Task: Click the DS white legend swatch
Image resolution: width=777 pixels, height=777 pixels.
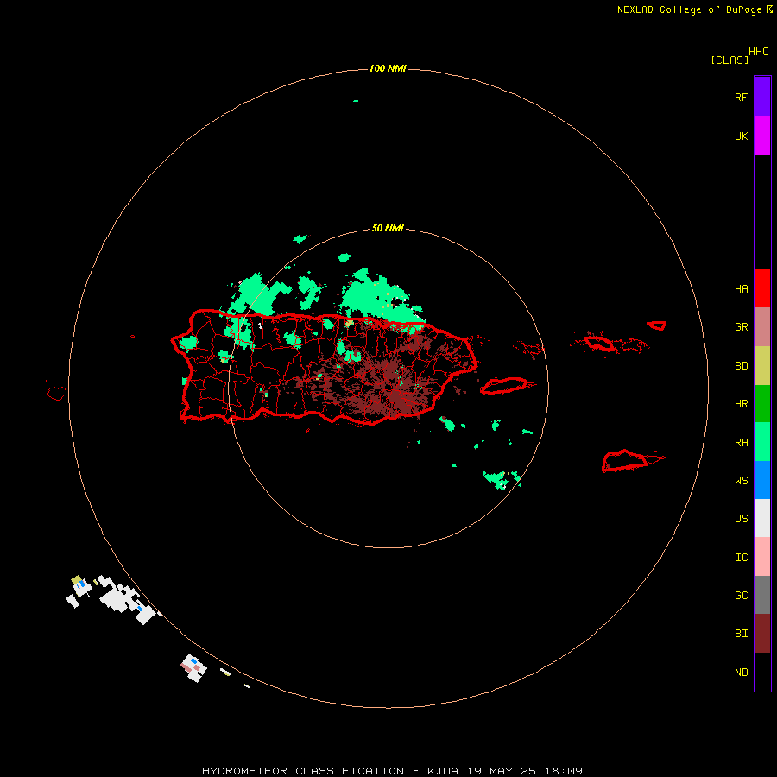Action: [x=762, y=518]
